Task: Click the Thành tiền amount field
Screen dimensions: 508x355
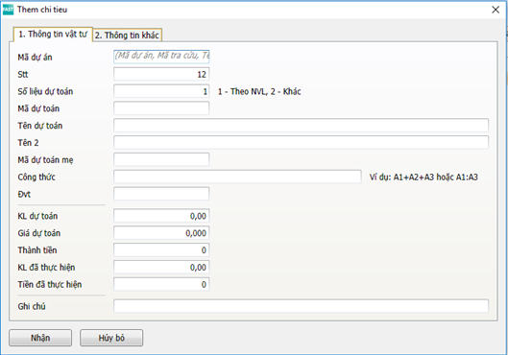Action: pos(161,250)
